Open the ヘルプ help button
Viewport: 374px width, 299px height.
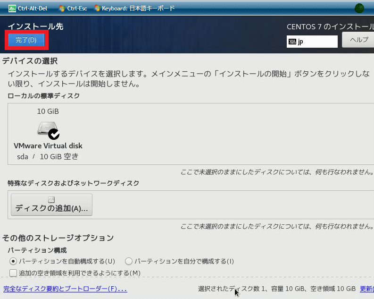358,40
